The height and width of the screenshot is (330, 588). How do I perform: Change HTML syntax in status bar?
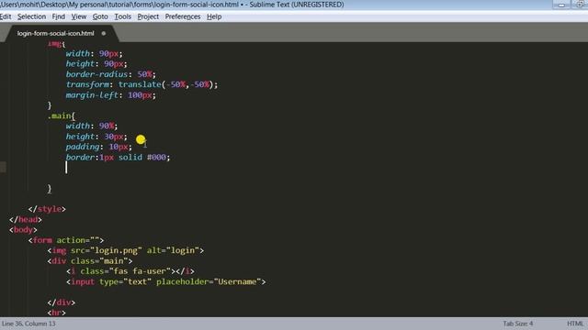(575, 324)
